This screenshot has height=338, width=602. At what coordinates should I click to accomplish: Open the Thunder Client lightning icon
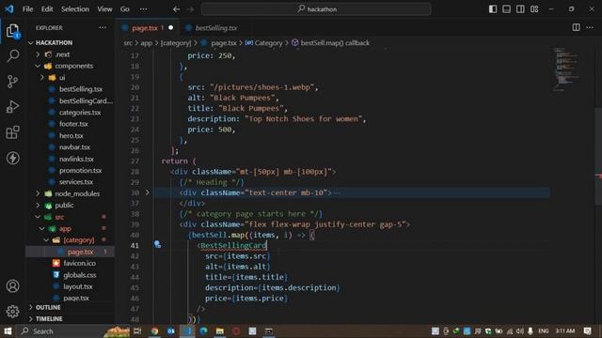12,158
